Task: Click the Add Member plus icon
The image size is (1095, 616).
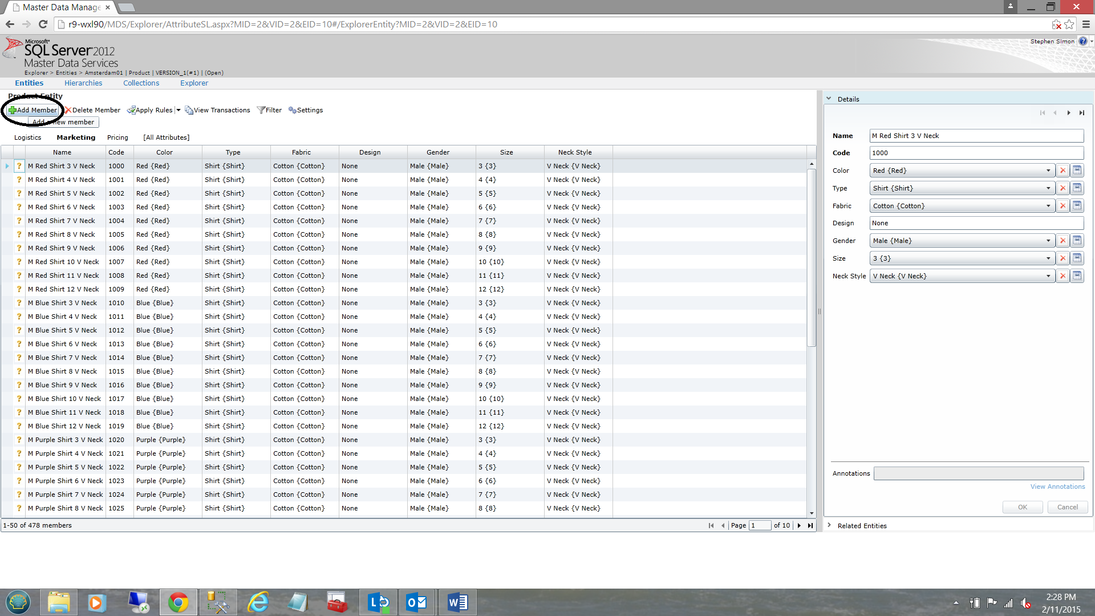Action: [x=13, y=110]
